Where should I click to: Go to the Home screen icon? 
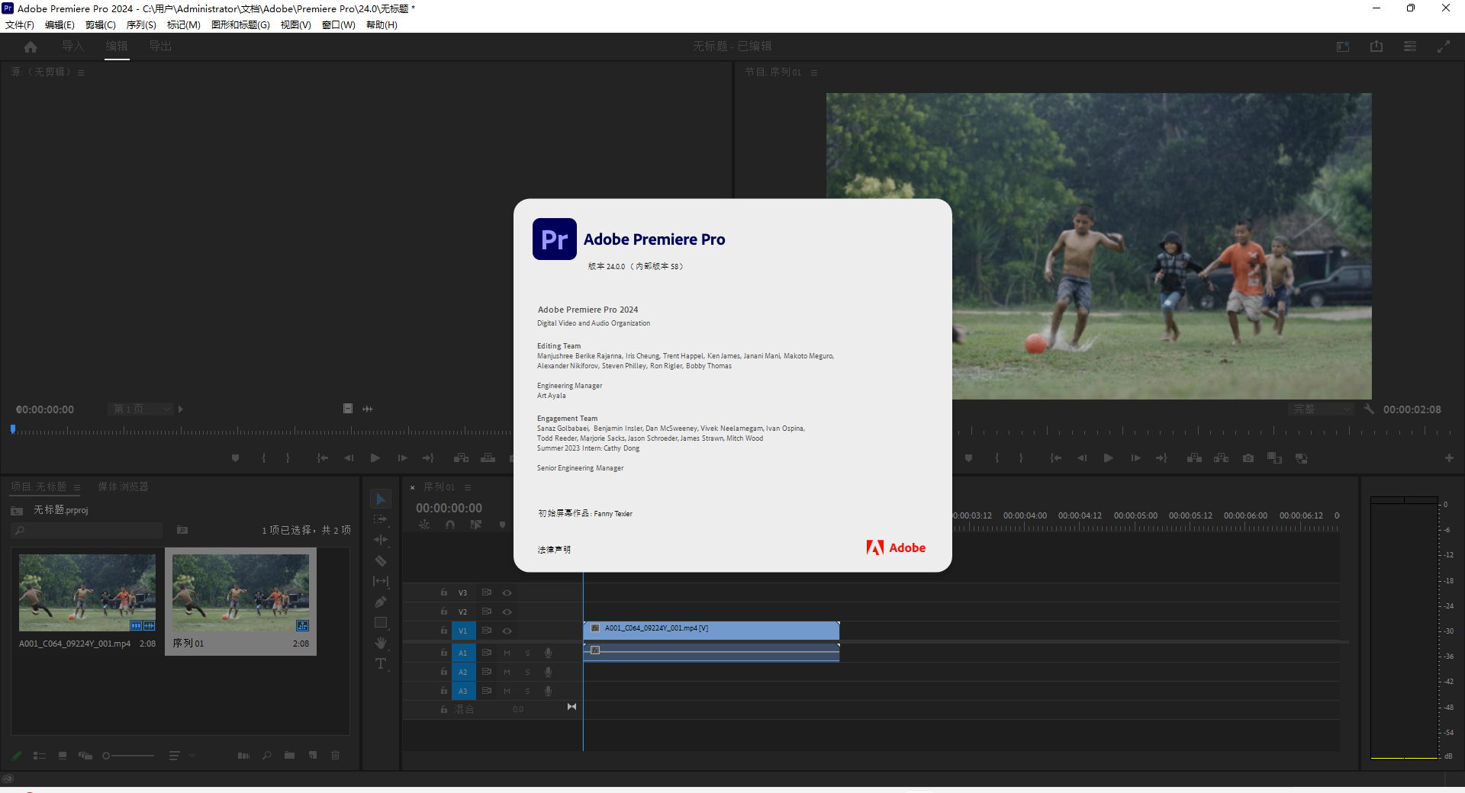31,47
